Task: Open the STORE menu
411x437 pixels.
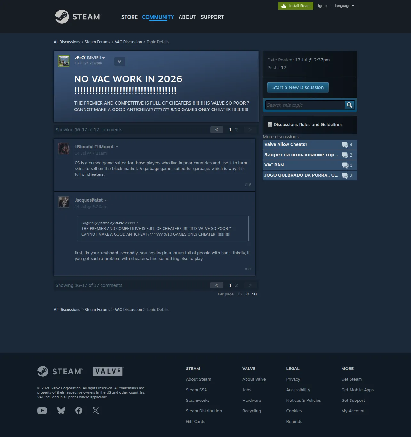Action: (x=129, y=17)
